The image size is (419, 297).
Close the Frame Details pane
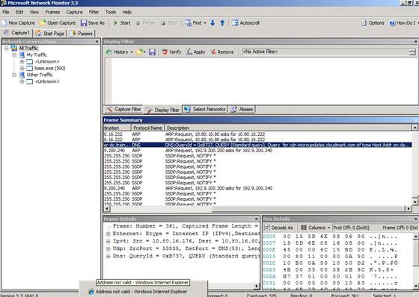256,219
